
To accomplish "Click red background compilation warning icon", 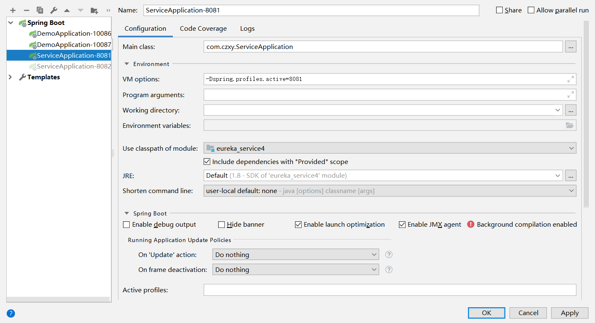I will [x=471, y=224].
